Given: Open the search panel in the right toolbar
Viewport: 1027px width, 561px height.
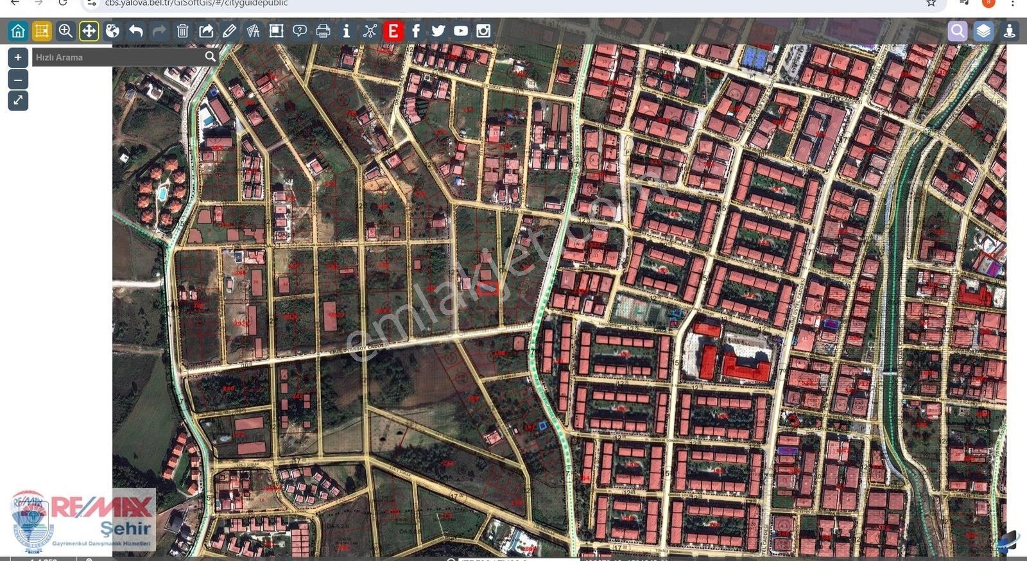Looking at the screenshot, I should [x=958, y=31].
